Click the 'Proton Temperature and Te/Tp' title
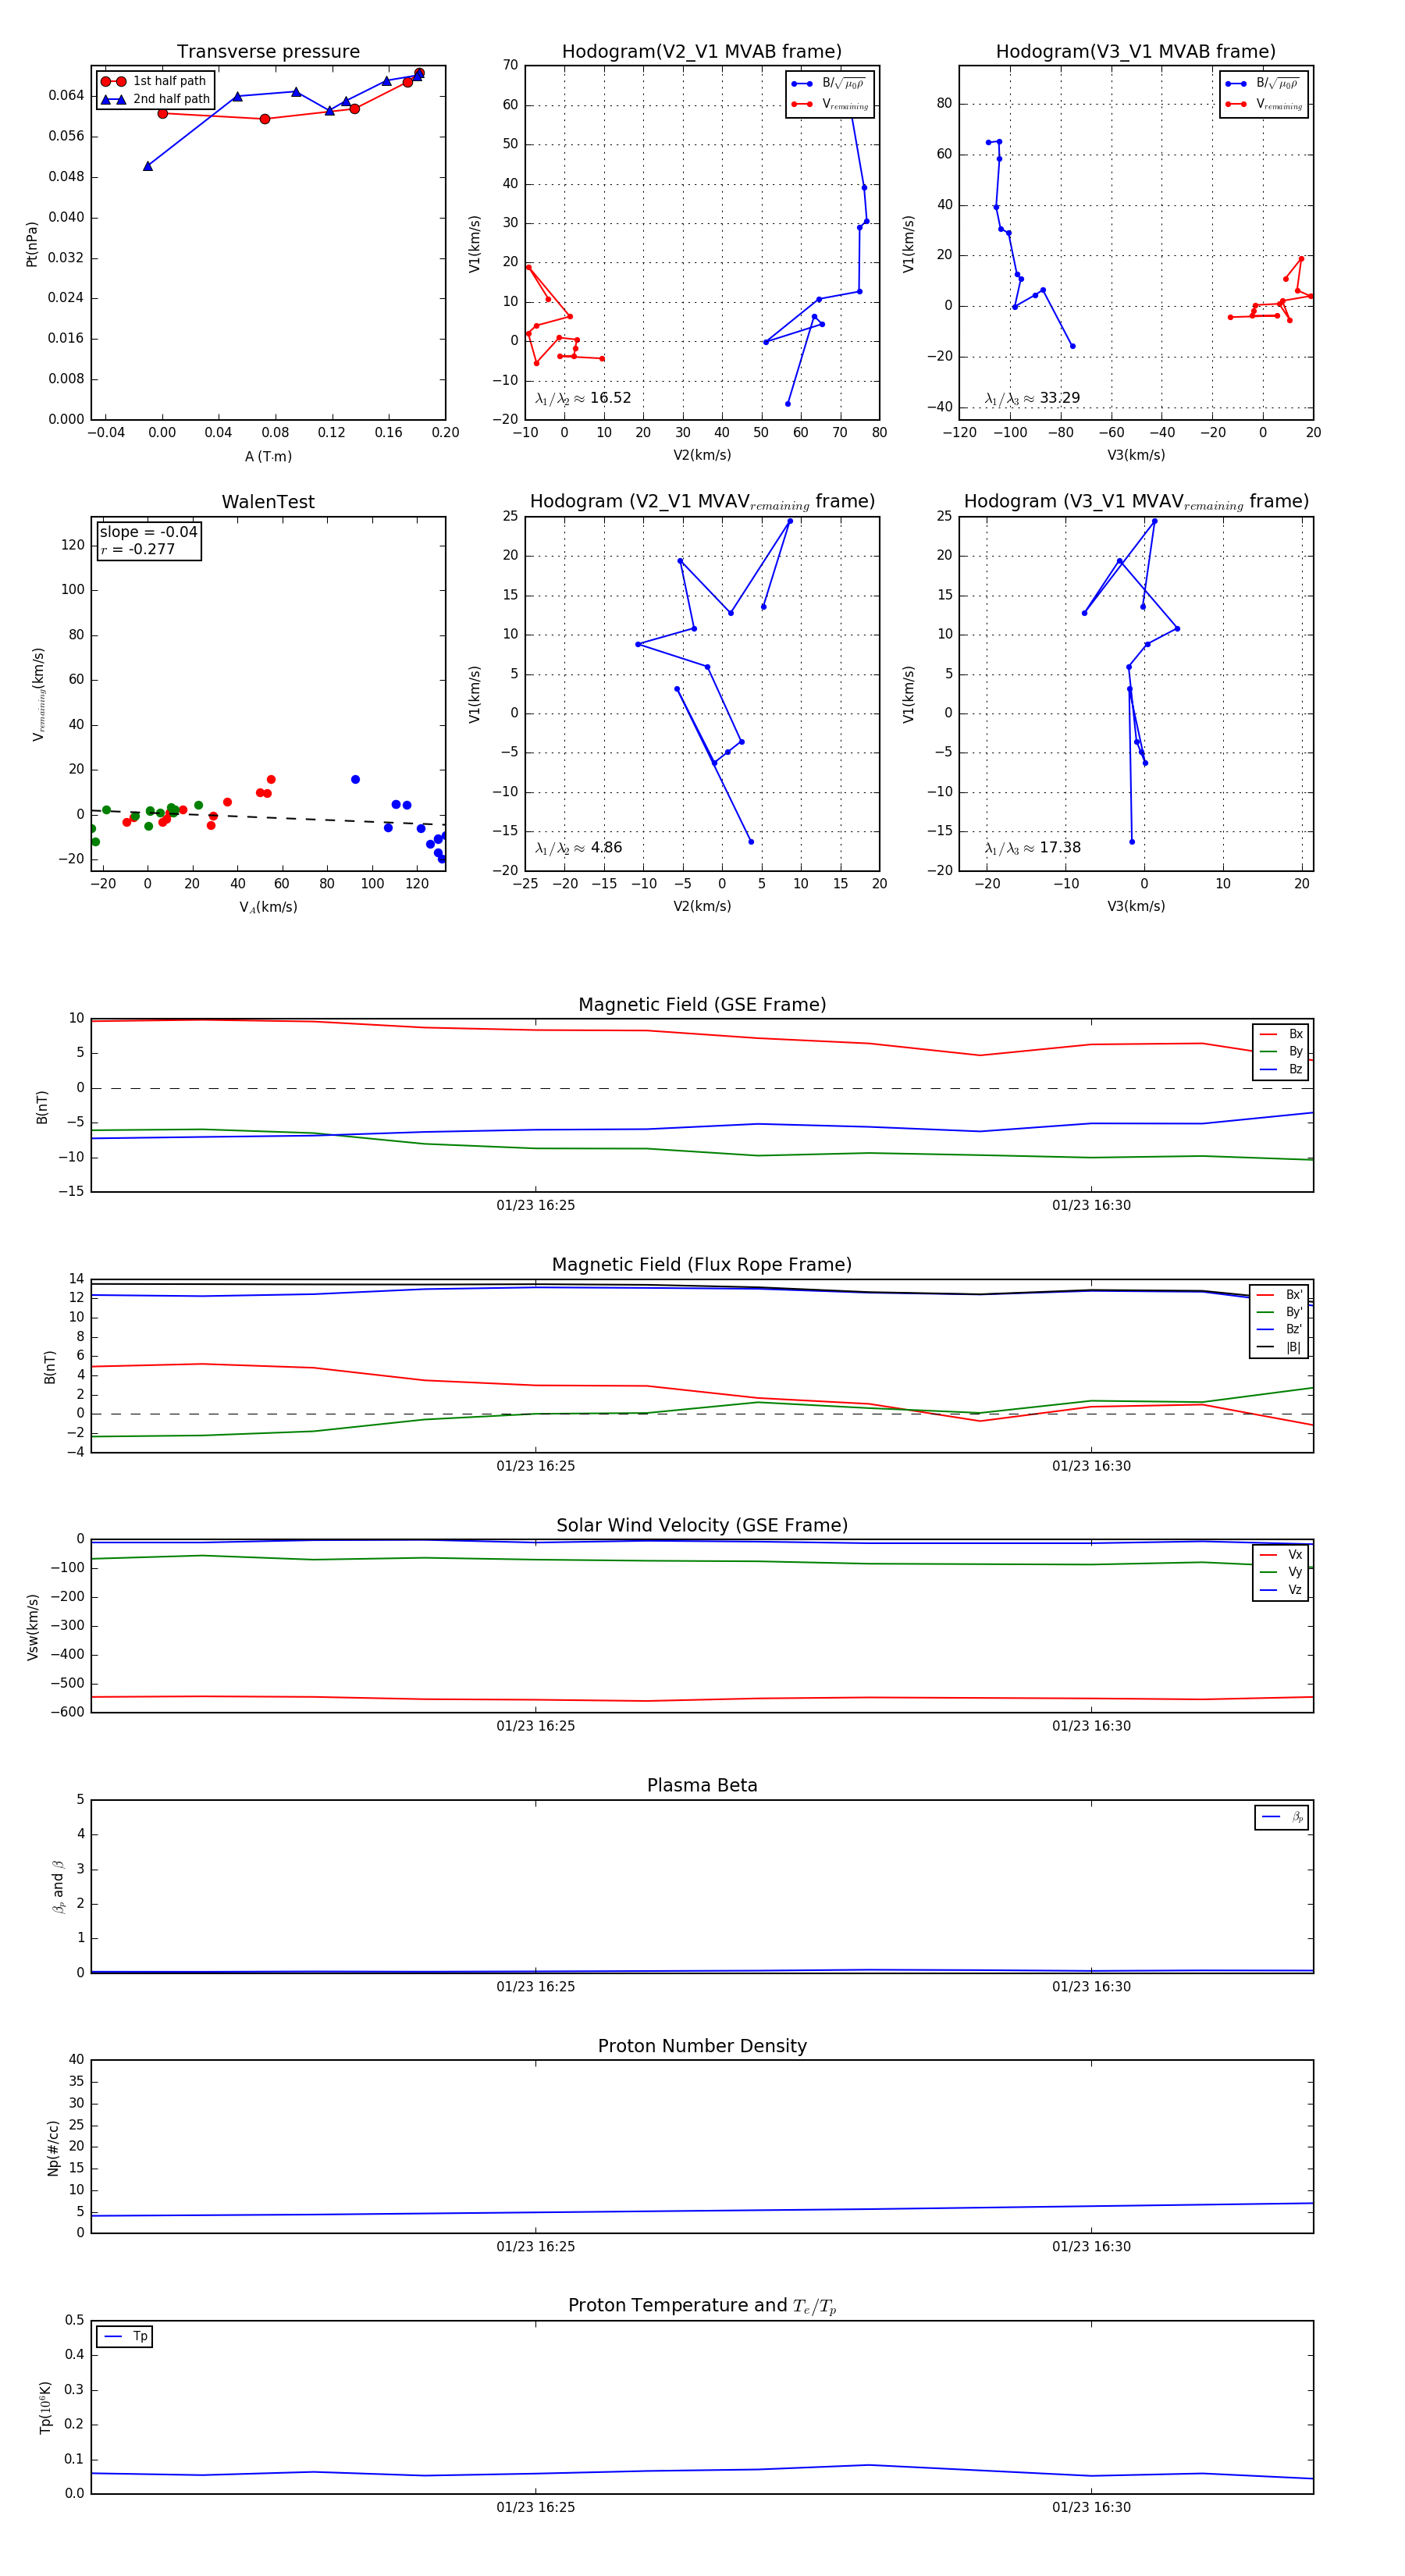The width and height of the screenshot is (1405, 2576). pyautogui.click(x=702, y=2306)
